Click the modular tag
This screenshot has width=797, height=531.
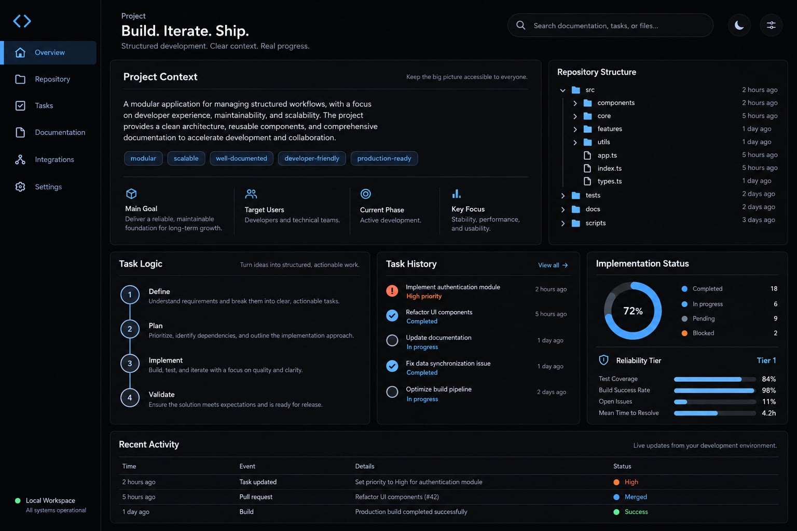pos(143,158)
